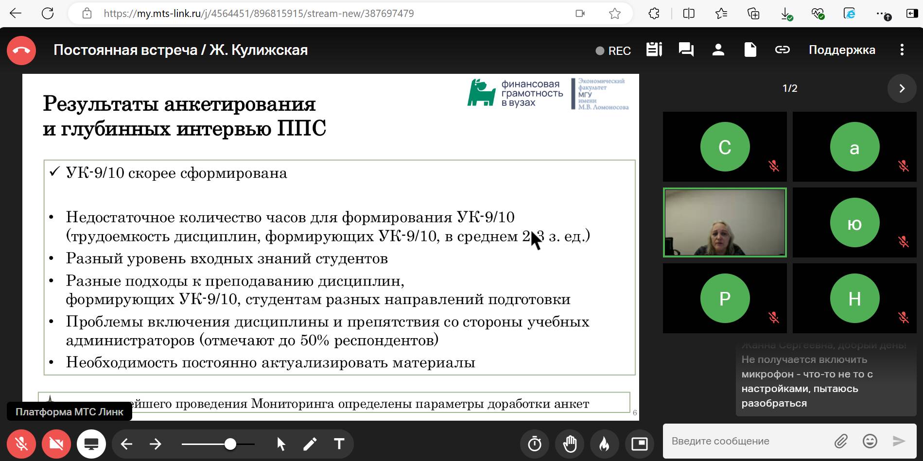Open the three-dot meeting menu

(902, 50)
